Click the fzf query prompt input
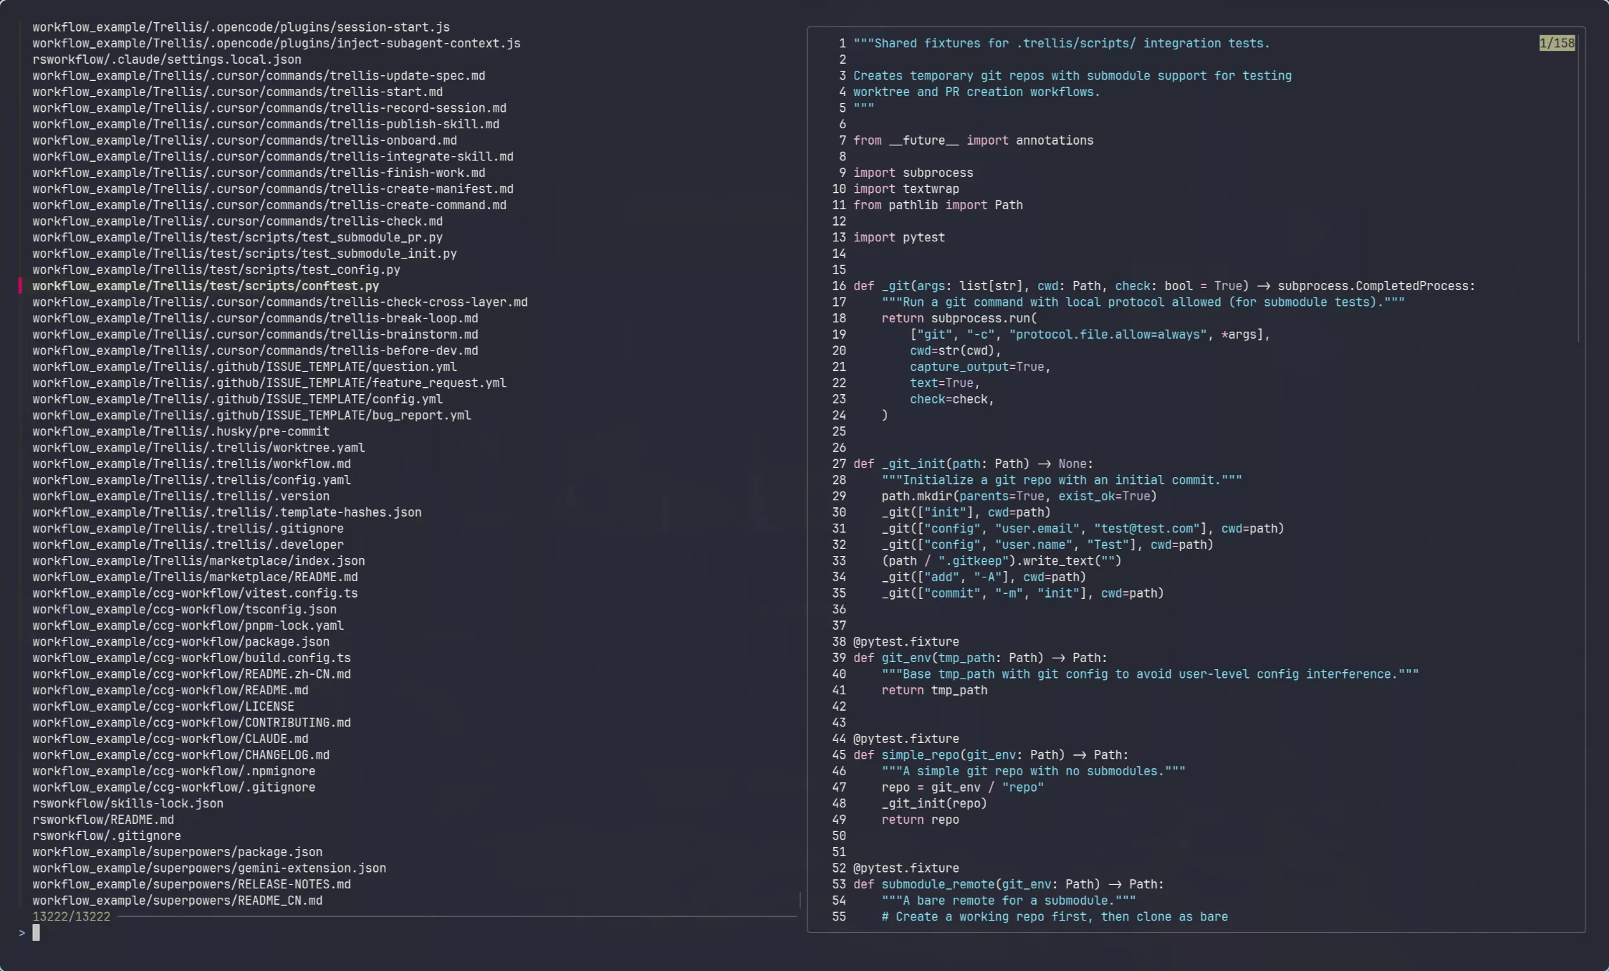 tap(37, 932)
